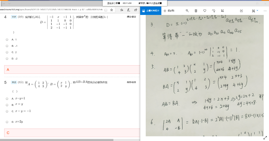The height and width of the screenshot is (141, 269).
Task: Open the browser add notes pen icon
Action: tap(128, 10)
